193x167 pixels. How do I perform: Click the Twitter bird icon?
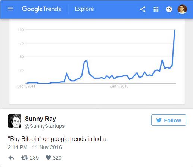(x=159, y=120)
